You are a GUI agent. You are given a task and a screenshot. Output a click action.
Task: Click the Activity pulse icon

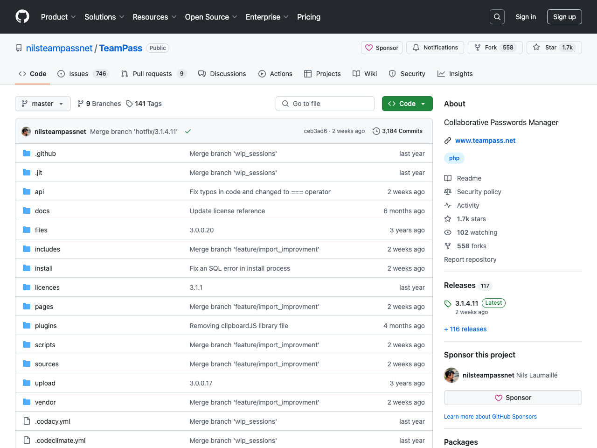(448, 205)
